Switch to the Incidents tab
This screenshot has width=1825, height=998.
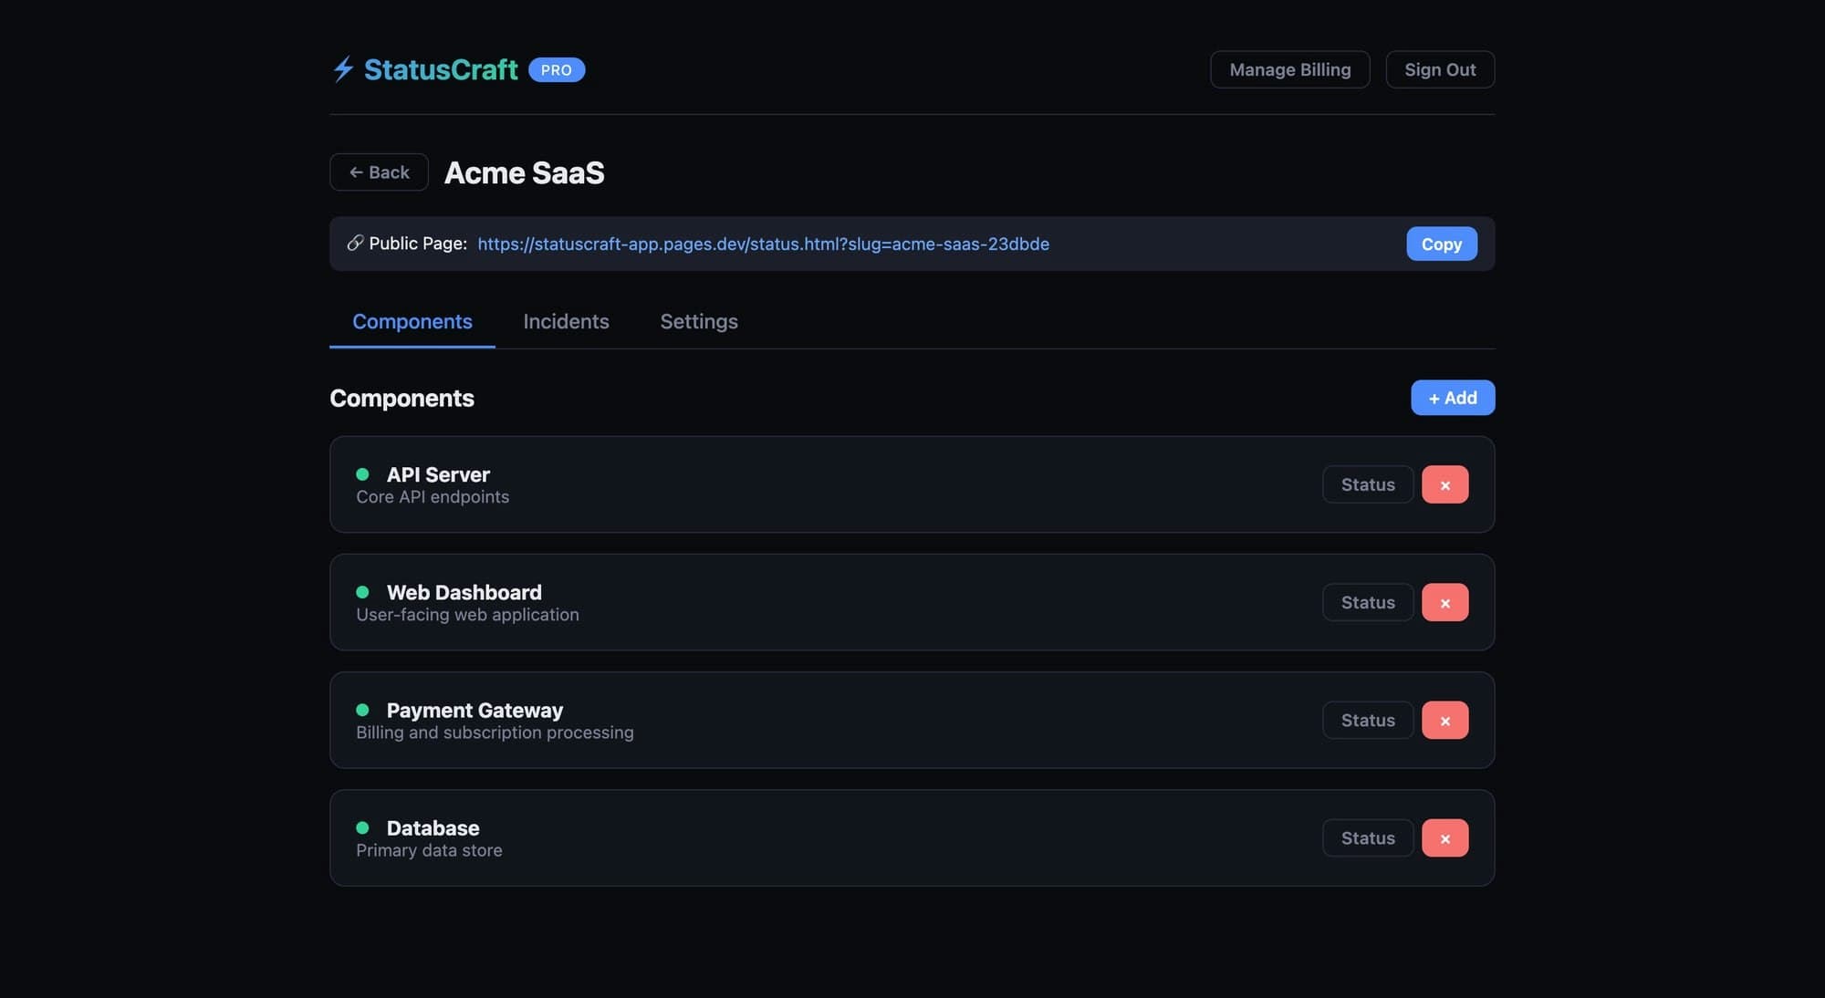tap(566, 321)
